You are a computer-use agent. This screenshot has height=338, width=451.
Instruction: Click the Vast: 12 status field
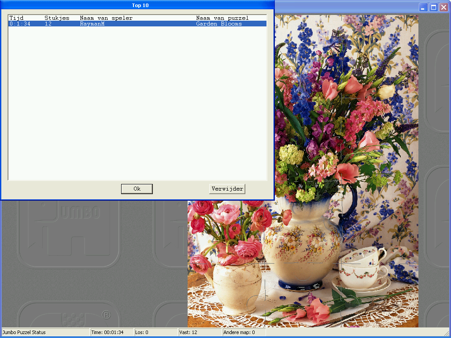pyautogui.click(x=200, y=332)
